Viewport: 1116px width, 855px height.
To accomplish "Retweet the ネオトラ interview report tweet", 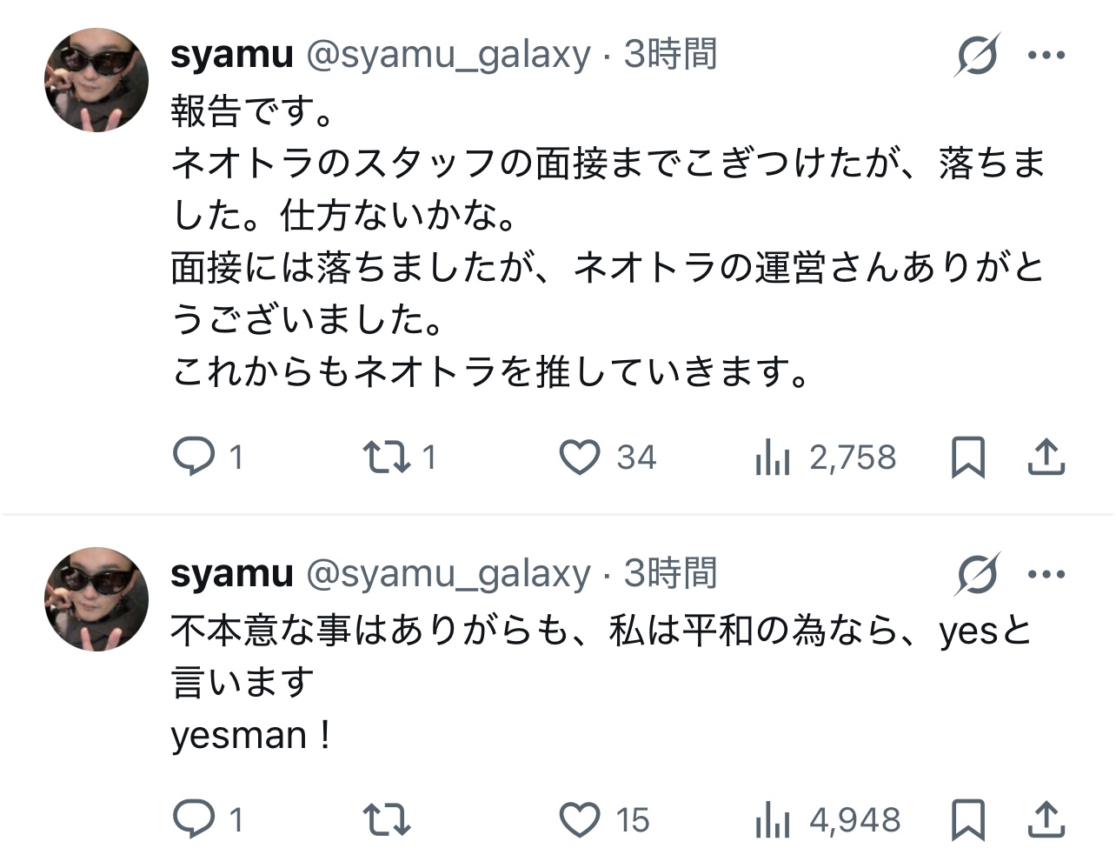I will [387, 458].
